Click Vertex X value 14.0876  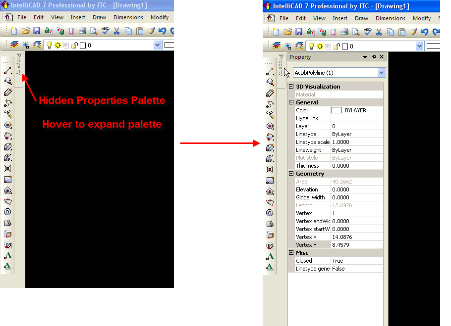coord(357,237)
